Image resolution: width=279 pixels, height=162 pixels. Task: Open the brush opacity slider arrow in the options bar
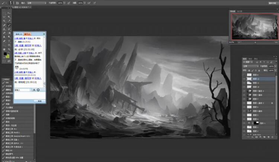click(64, 3)
